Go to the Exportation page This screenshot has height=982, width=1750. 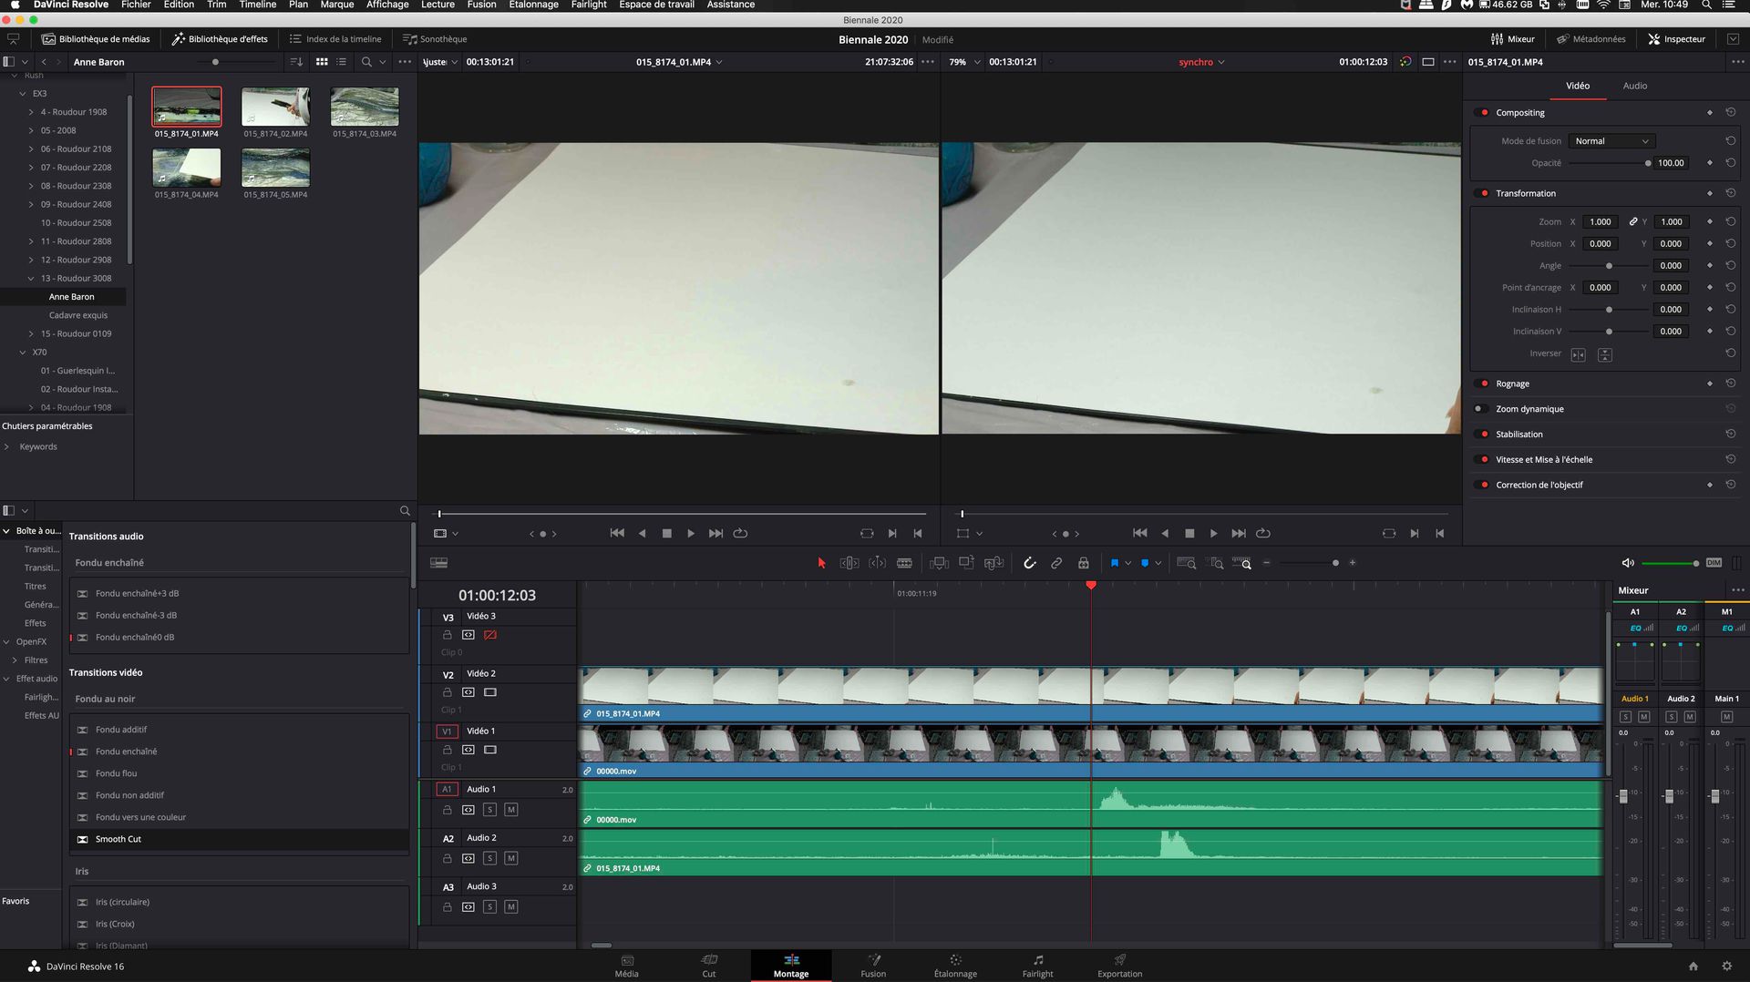coord(1119,966)
